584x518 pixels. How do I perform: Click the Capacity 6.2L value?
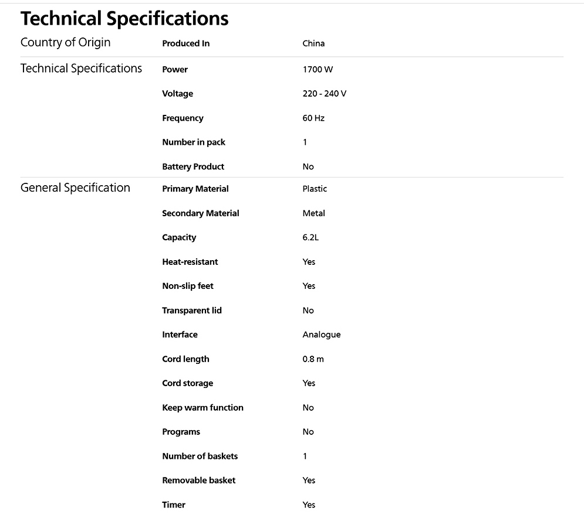tap(310, 238)
